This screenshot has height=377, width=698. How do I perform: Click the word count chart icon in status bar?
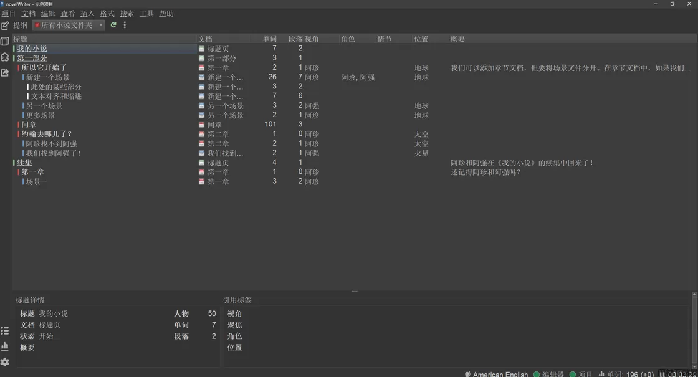tap(601, 374)
